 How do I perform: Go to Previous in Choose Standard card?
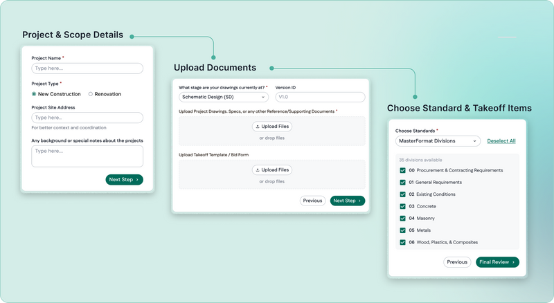click(x=457, y=262)
